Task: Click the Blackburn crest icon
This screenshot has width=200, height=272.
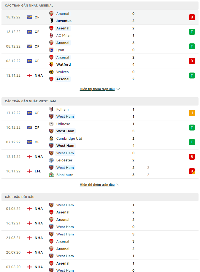Action: (51, 175)
